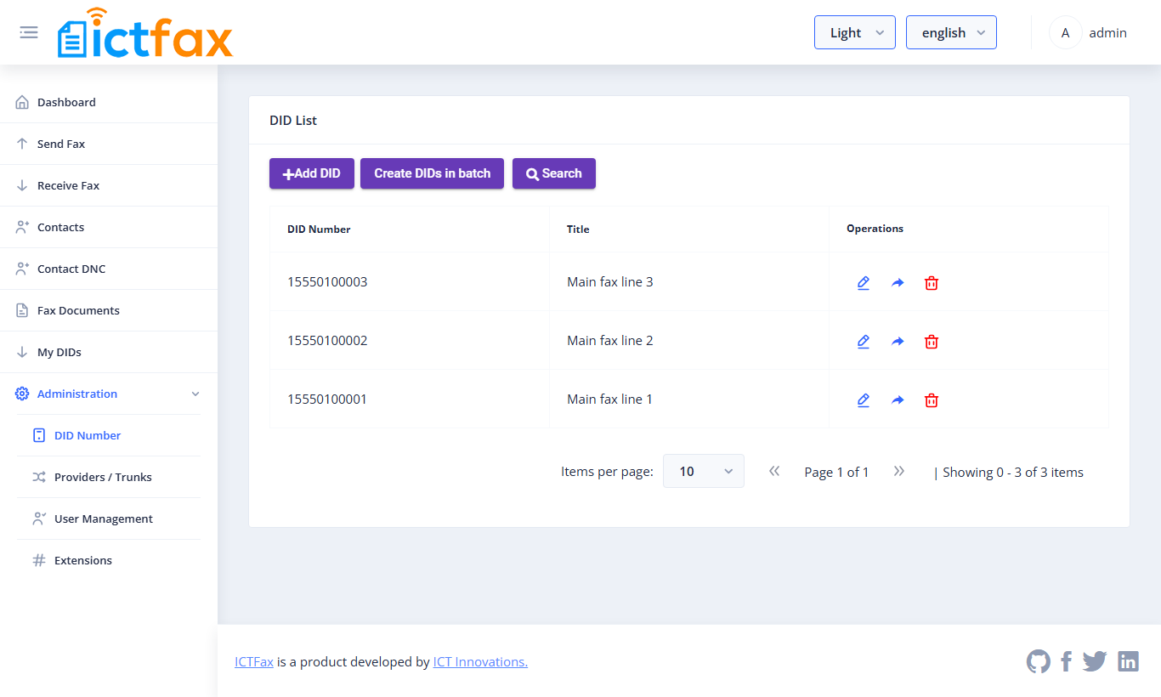Forward DID 15550100001 using arrow icon
Screen dimensions: 1161x697
(x=898, y=400)
